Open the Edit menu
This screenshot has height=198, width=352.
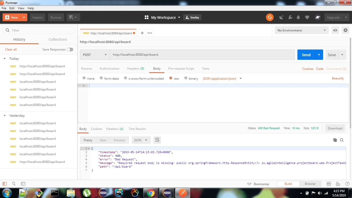(x=12, y=8)
